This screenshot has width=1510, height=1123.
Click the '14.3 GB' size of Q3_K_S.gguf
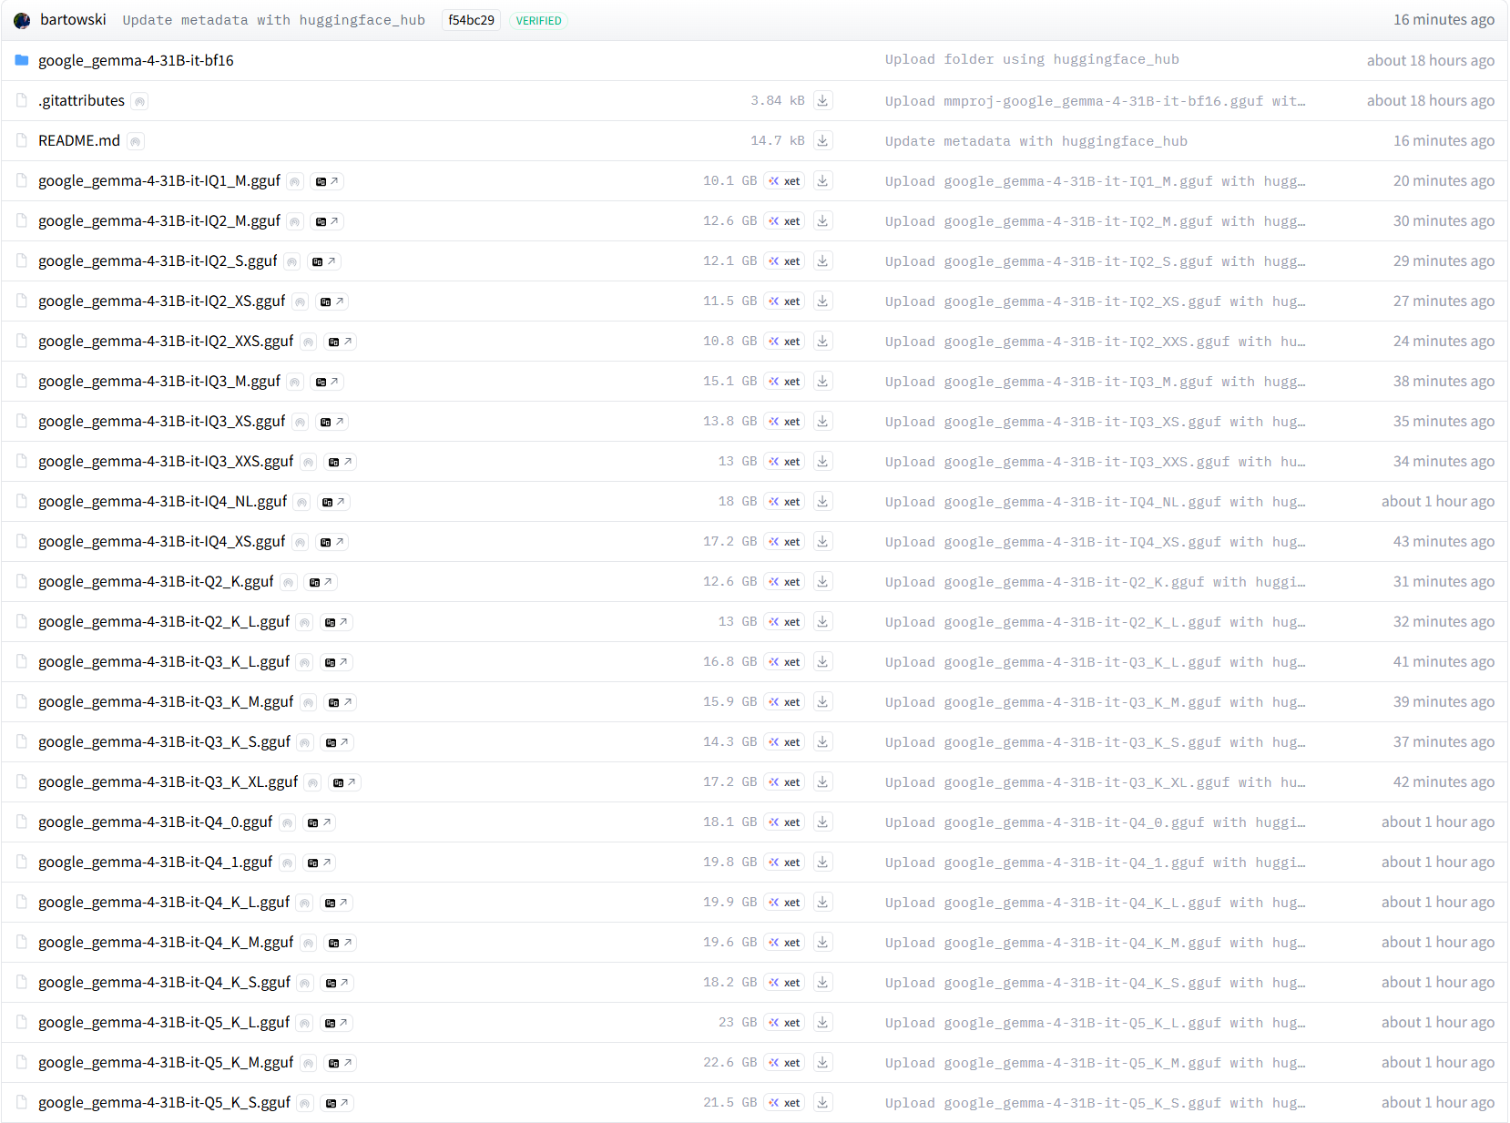click(729, 741)
